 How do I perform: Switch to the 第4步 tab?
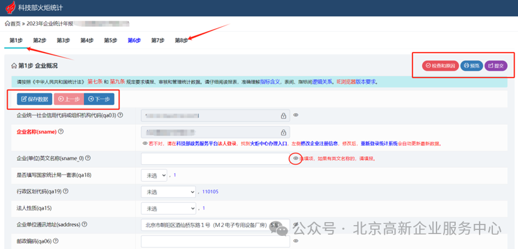pos(87,41)
